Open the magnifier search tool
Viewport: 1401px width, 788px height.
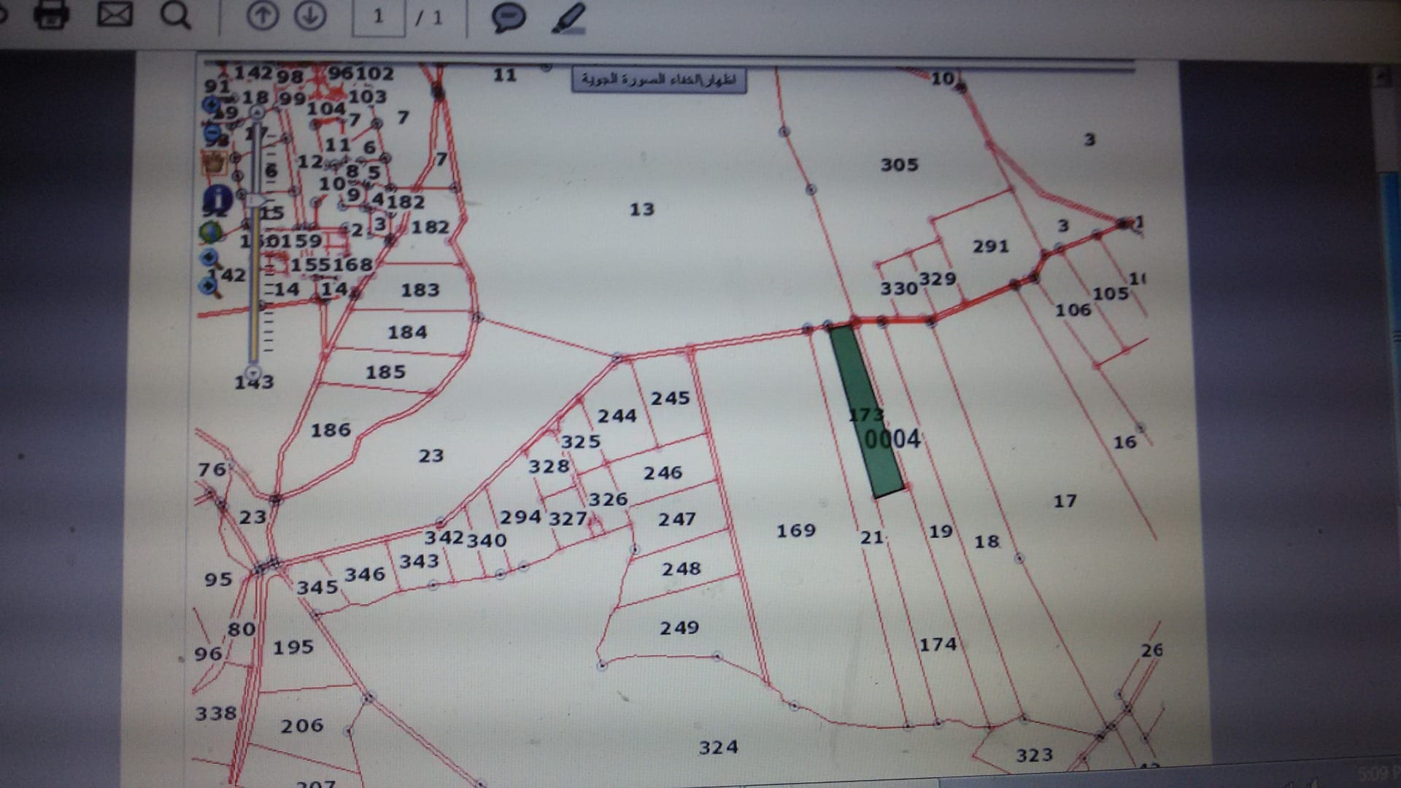pos(176,15)
